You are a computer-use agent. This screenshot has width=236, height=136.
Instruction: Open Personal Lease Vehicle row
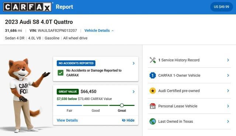[x=189, y=106]
